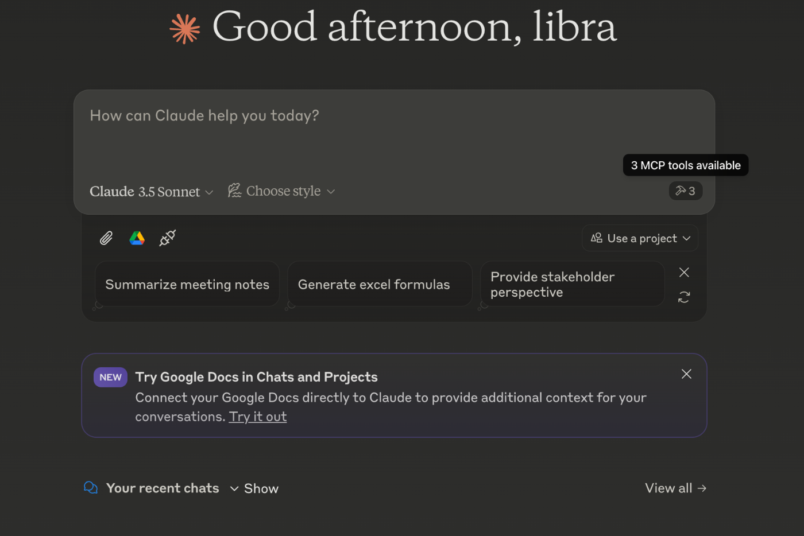Viewport: 804px width, 536px height.
Task: Open the Google Drive icon
Action: [x=137, y=238]
